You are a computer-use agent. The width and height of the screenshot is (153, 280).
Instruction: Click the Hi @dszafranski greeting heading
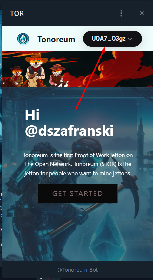(69, 123)
